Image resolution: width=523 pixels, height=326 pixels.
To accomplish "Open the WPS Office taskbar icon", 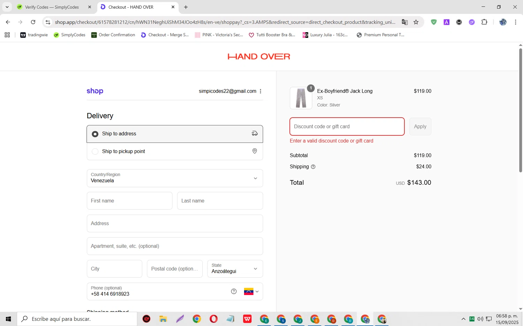I will click(247, 319).
